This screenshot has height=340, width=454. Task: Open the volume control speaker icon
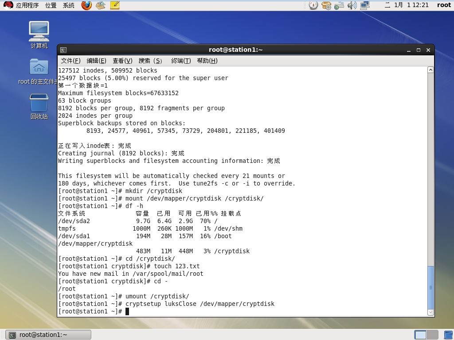pos(352,5)
